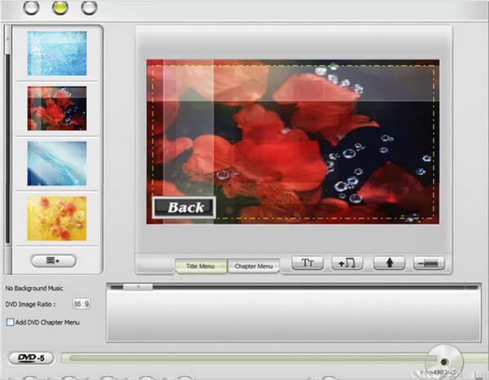Viewport: 489px width, 380px height.
Task: Enable Add DVD Chapter Menu checkbox
Action: 10,322
